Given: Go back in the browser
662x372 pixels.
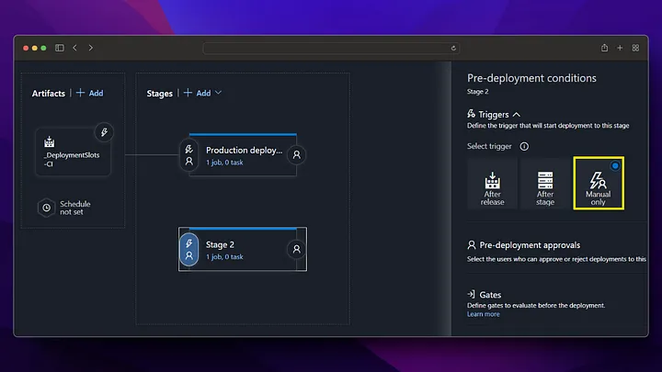Looking at the screenshot, I should pyautogui.click(x=75, y=48).
